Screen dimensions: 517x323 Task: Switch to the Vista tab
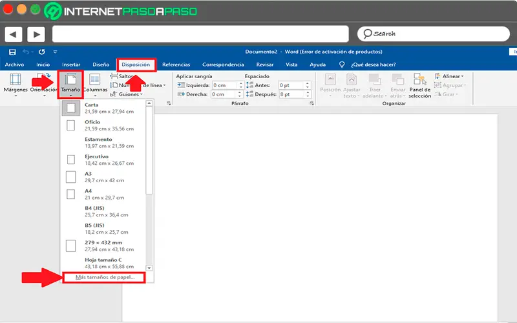pos(291,65)
